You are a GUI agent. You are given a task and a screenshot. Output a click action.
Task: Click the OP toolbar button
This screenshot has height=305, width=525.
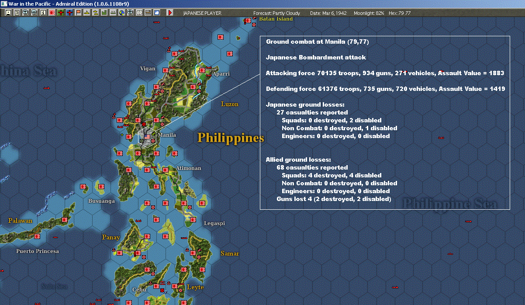[x=139, y=13]
